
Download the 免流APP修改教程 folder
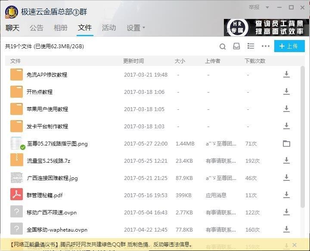[x=286, y=74]
